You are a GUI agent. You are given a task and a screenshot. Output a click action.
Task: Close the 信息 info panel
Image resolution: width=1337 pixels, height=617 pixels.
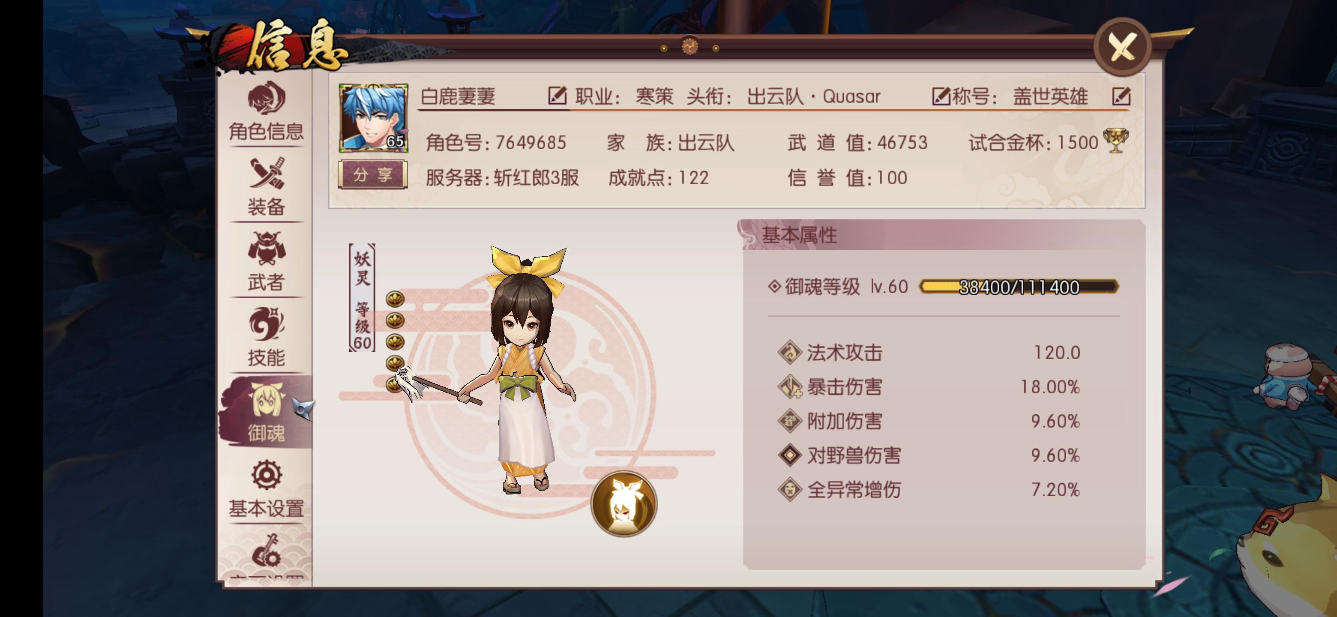(x=1122, y=47)
